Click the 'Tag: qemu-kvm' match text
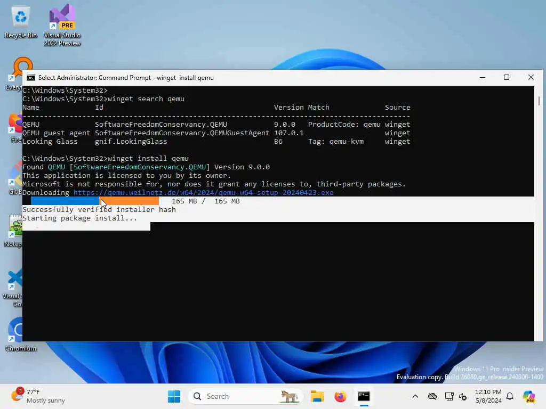 [x=336, y=141]
